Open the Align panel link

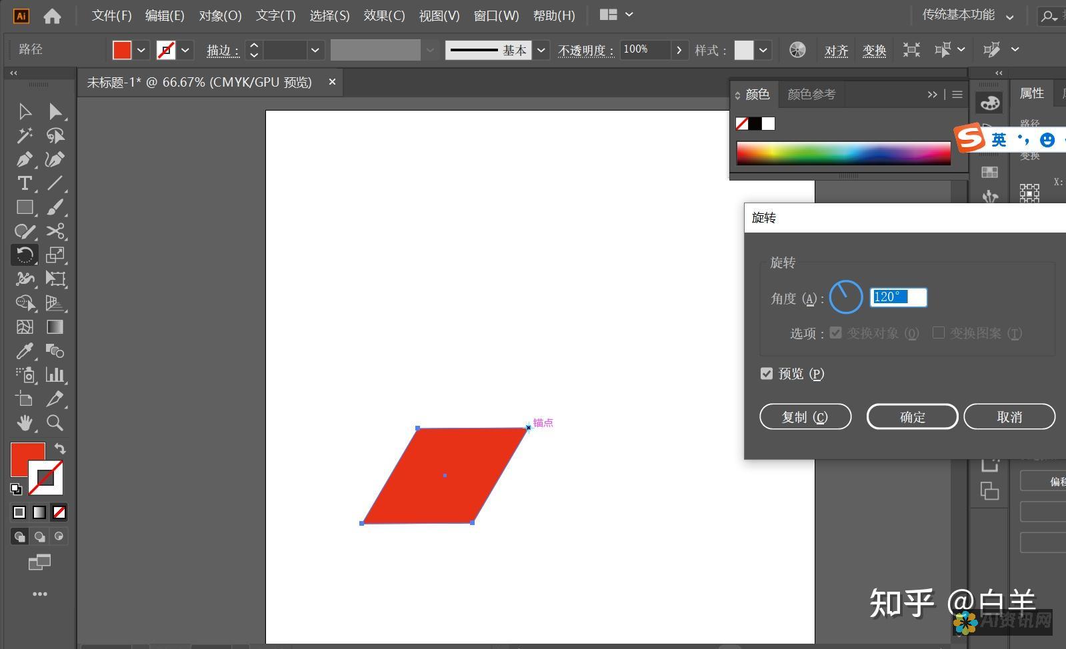[x=836, y=51]
